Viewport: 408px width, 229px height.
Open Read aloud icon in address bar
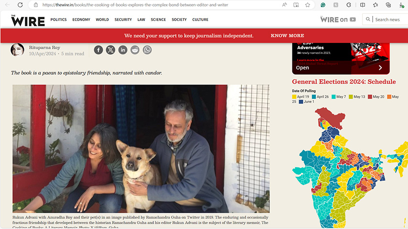[284, 5]
